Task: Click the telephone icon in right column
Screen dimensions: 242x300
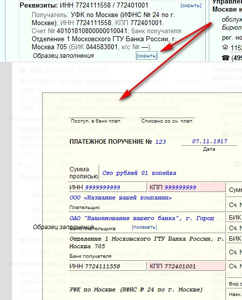Action: [225, 58]
